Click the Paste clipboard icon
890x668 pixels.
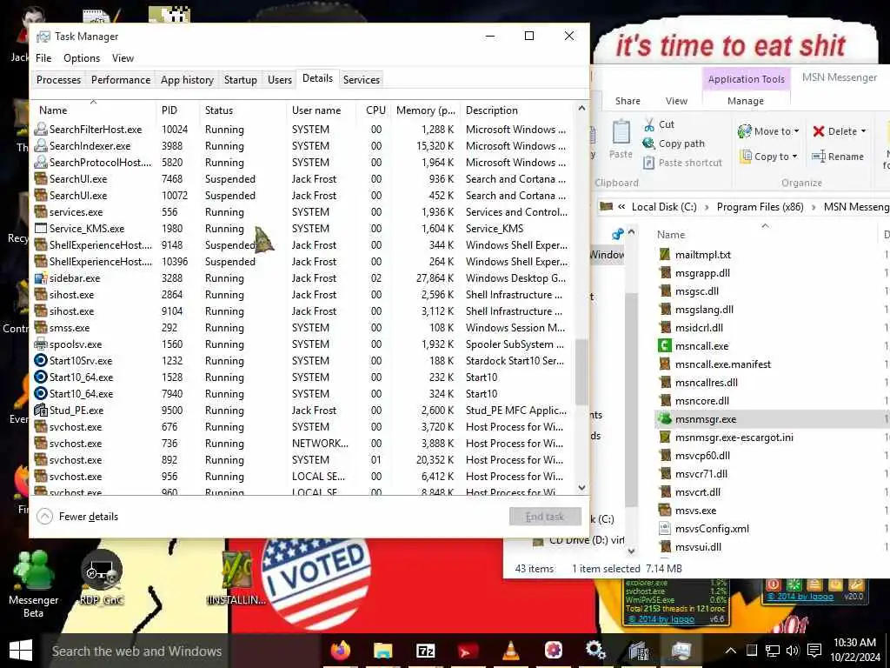click(621, 132)
